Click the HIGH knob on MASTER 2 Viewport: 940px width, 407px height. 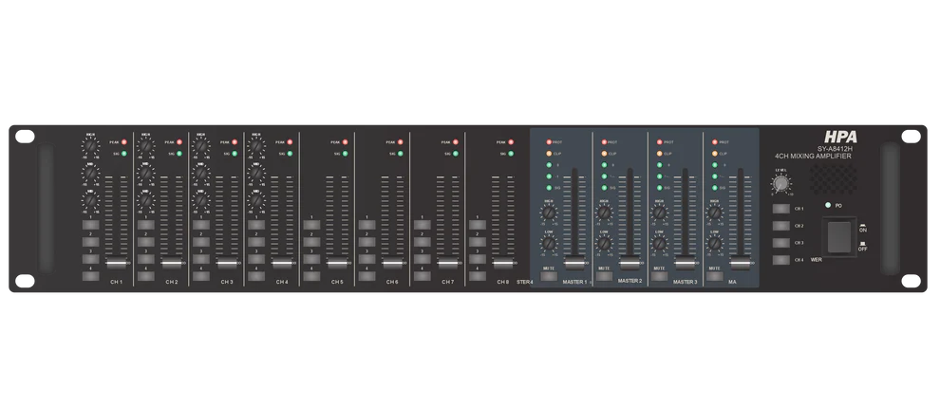click(x=604, y=213)
